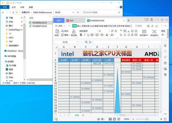Select the P10 sheet tab
The height and width of the screenshot is (123, 172).
coord(77,115)
